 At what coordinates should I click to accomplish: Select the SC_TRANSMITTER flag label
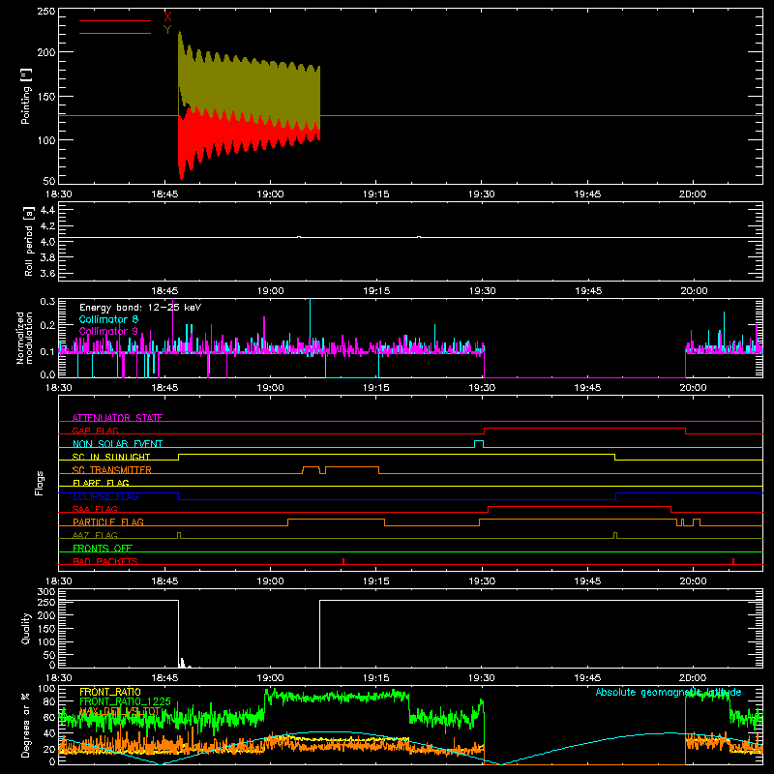click(112, 470)
